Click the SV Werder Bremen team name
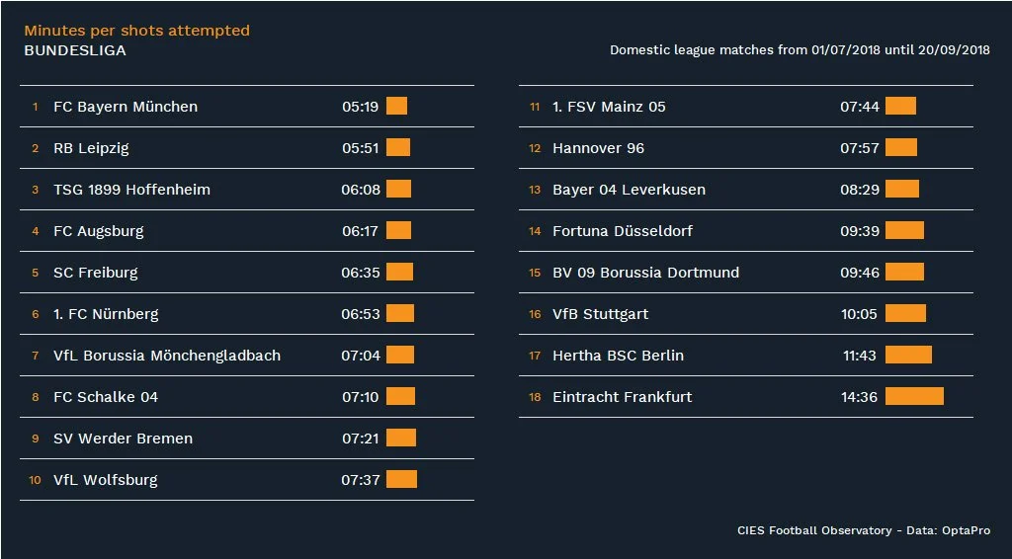Screen dimensions: 1012x559 pos(123,439)
